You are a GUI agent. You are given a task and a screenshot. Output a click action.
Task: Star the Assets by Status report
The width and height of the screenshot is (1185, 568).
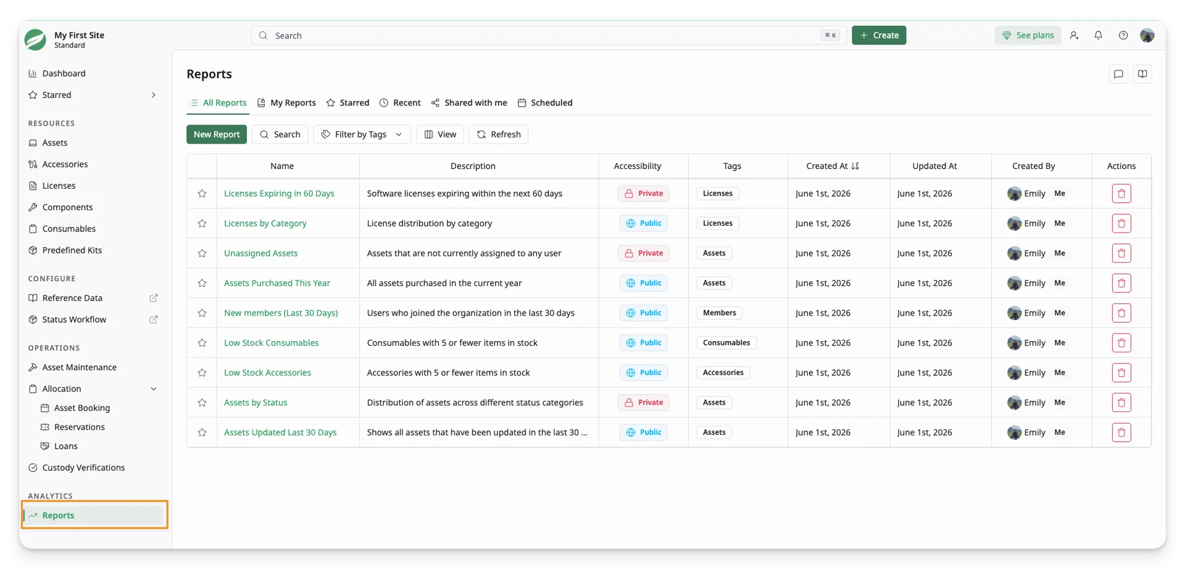click(x=202, y=403)
